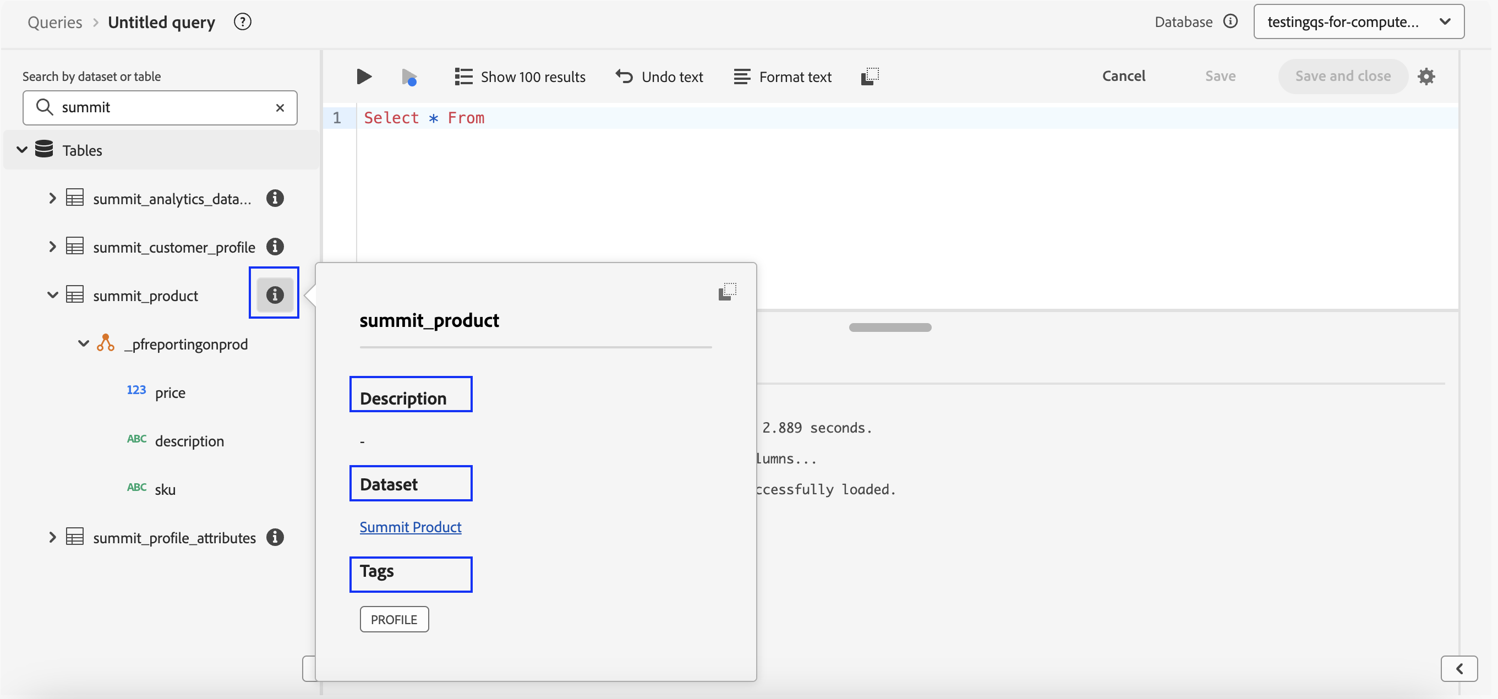Collapse the Tables section
The width and height of the screenshot is (1498, 699).
(22, 150)
